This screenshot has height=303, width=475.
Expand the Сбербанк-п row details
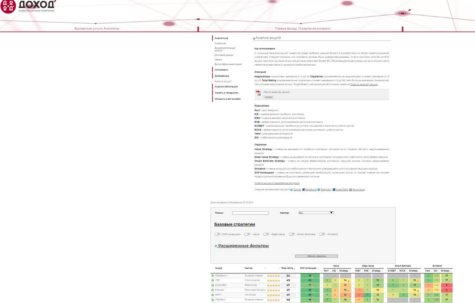[213, 276]
